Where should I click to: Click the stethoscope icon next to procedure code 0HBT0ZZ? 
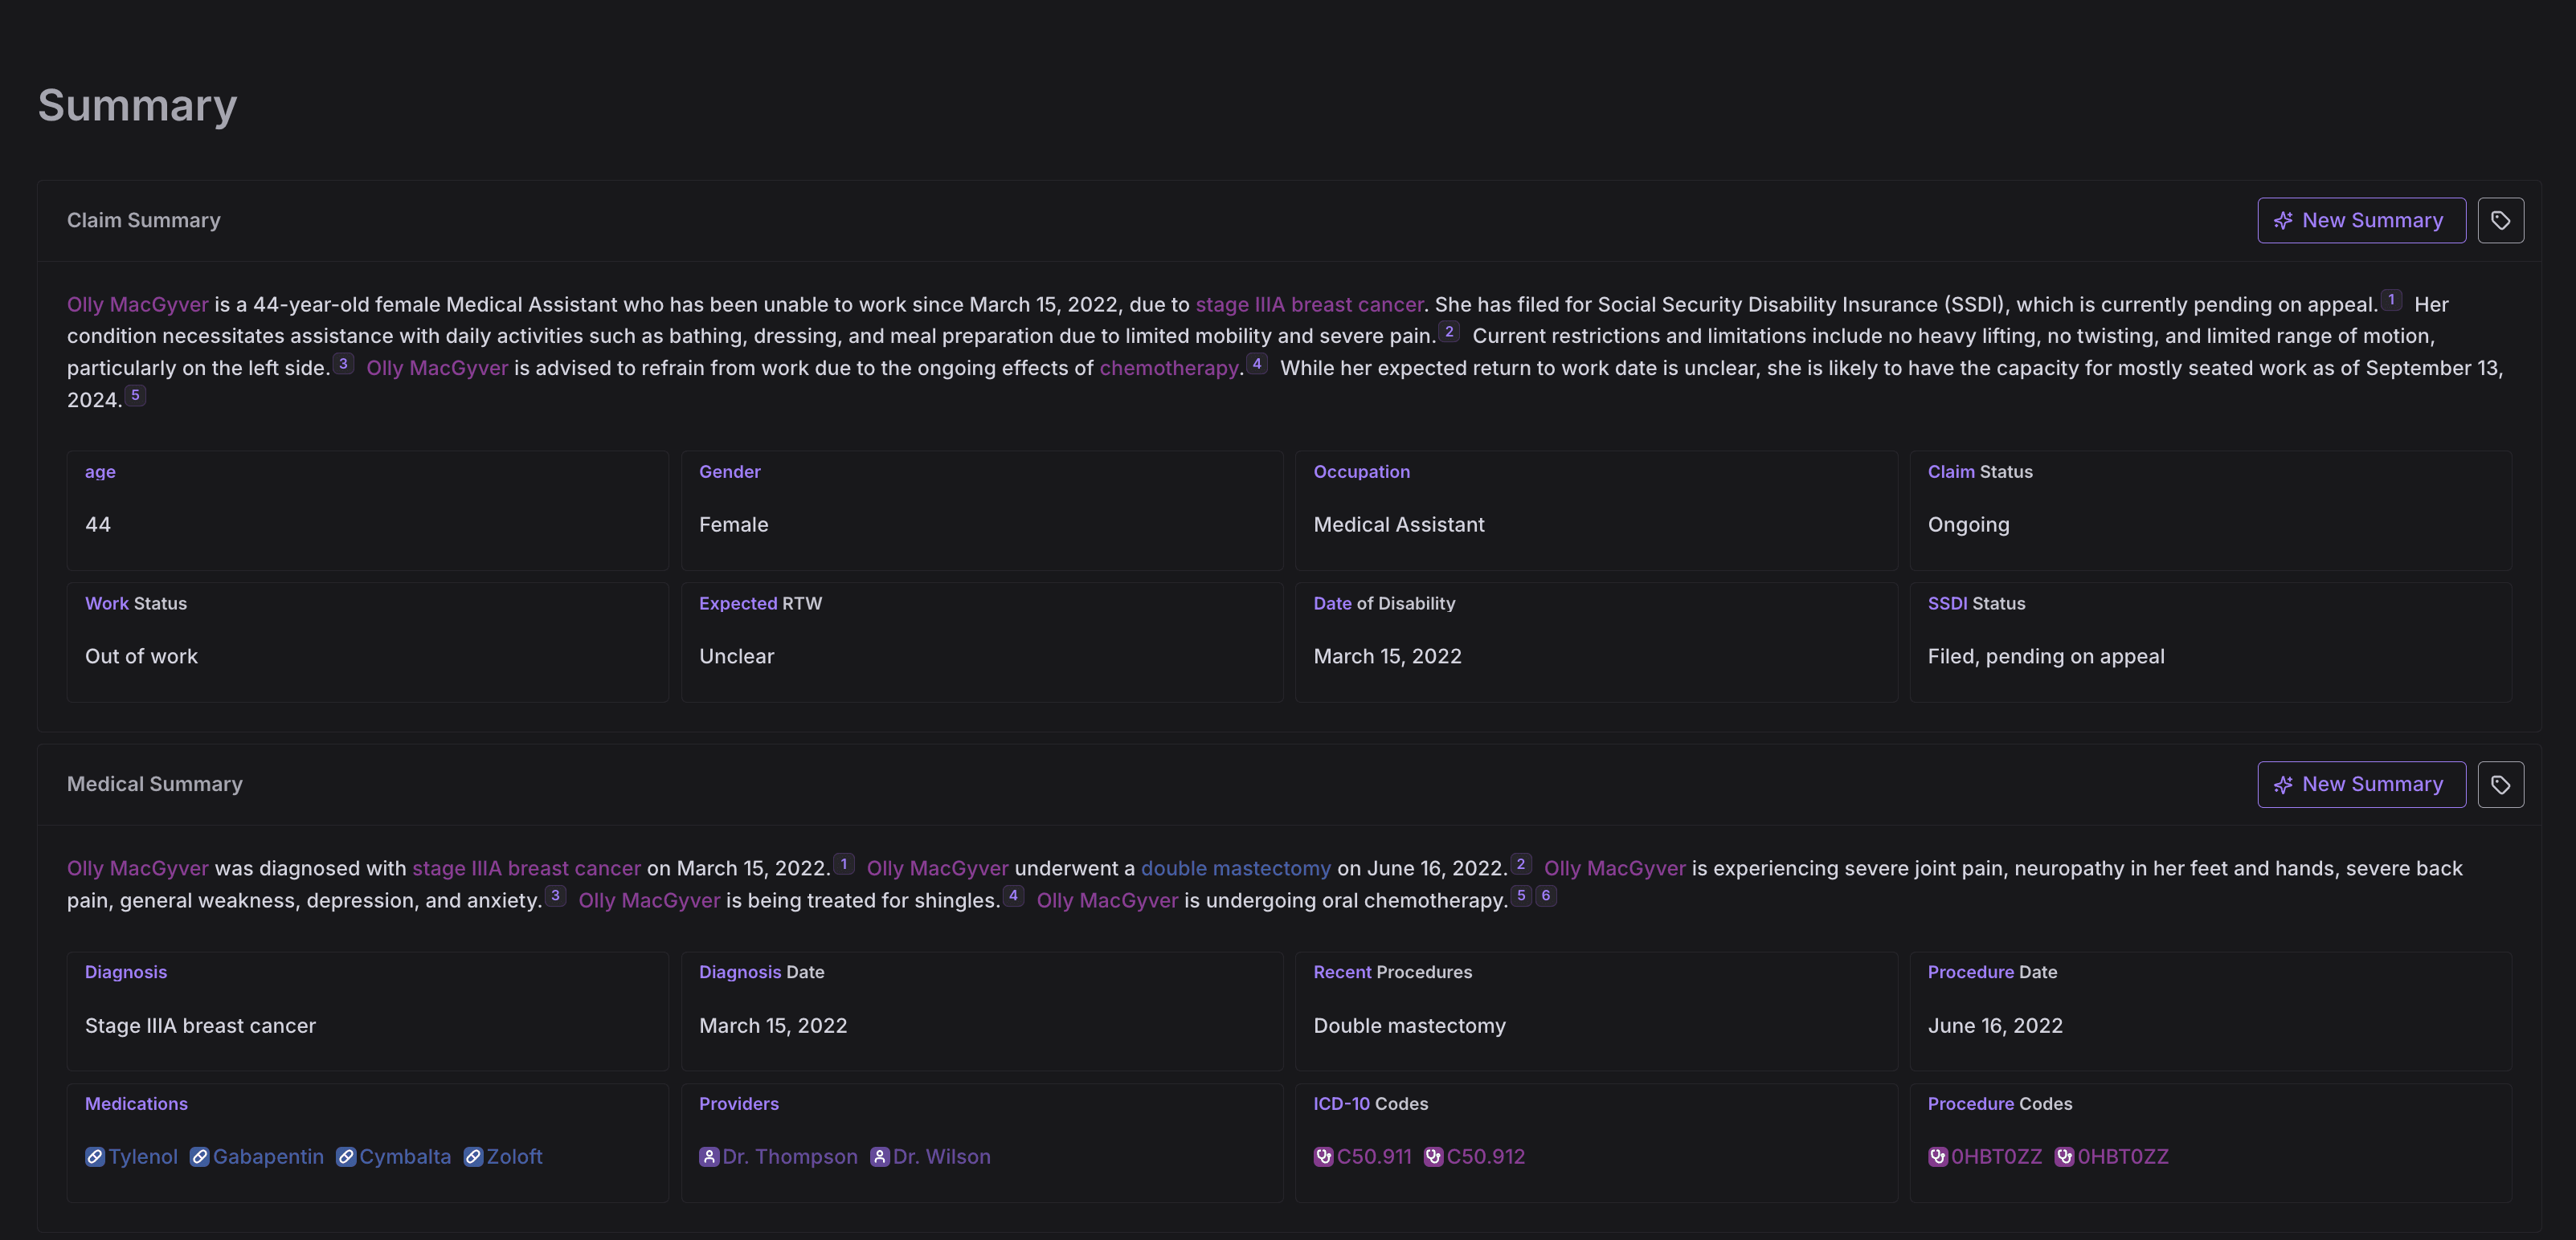pos(1940,1156)
